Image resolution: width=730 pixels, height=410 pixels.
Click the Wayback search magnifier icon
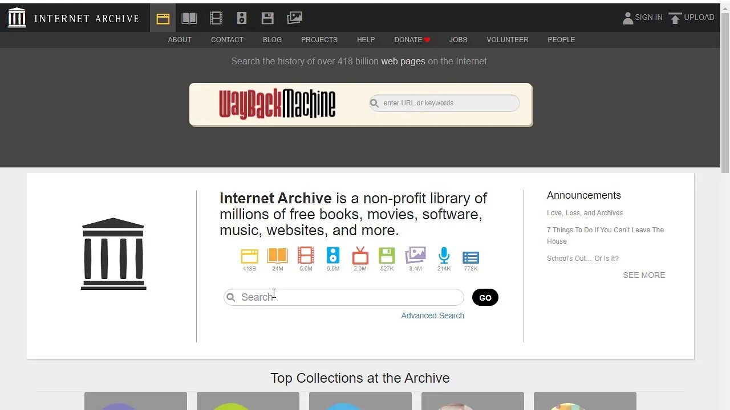pos(374,103)
